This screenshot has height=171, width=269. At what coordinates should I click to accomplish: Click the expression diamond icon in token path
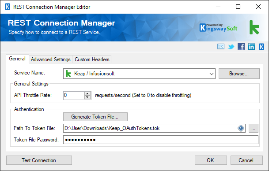click(x=241, y=128)
